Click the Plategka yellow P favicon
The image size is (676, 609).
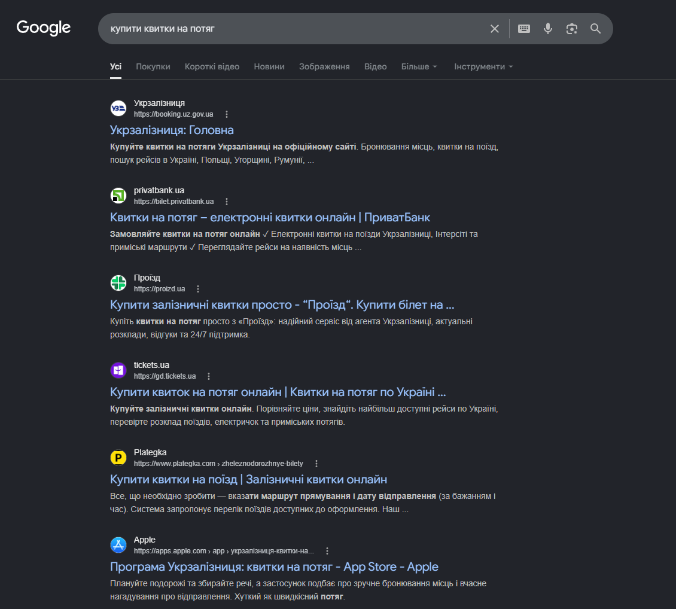(118, 458)
